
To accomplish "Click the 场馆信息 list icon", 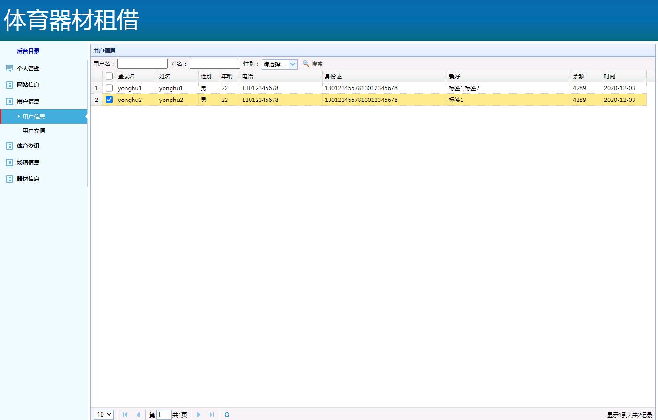I will (9, 163).
